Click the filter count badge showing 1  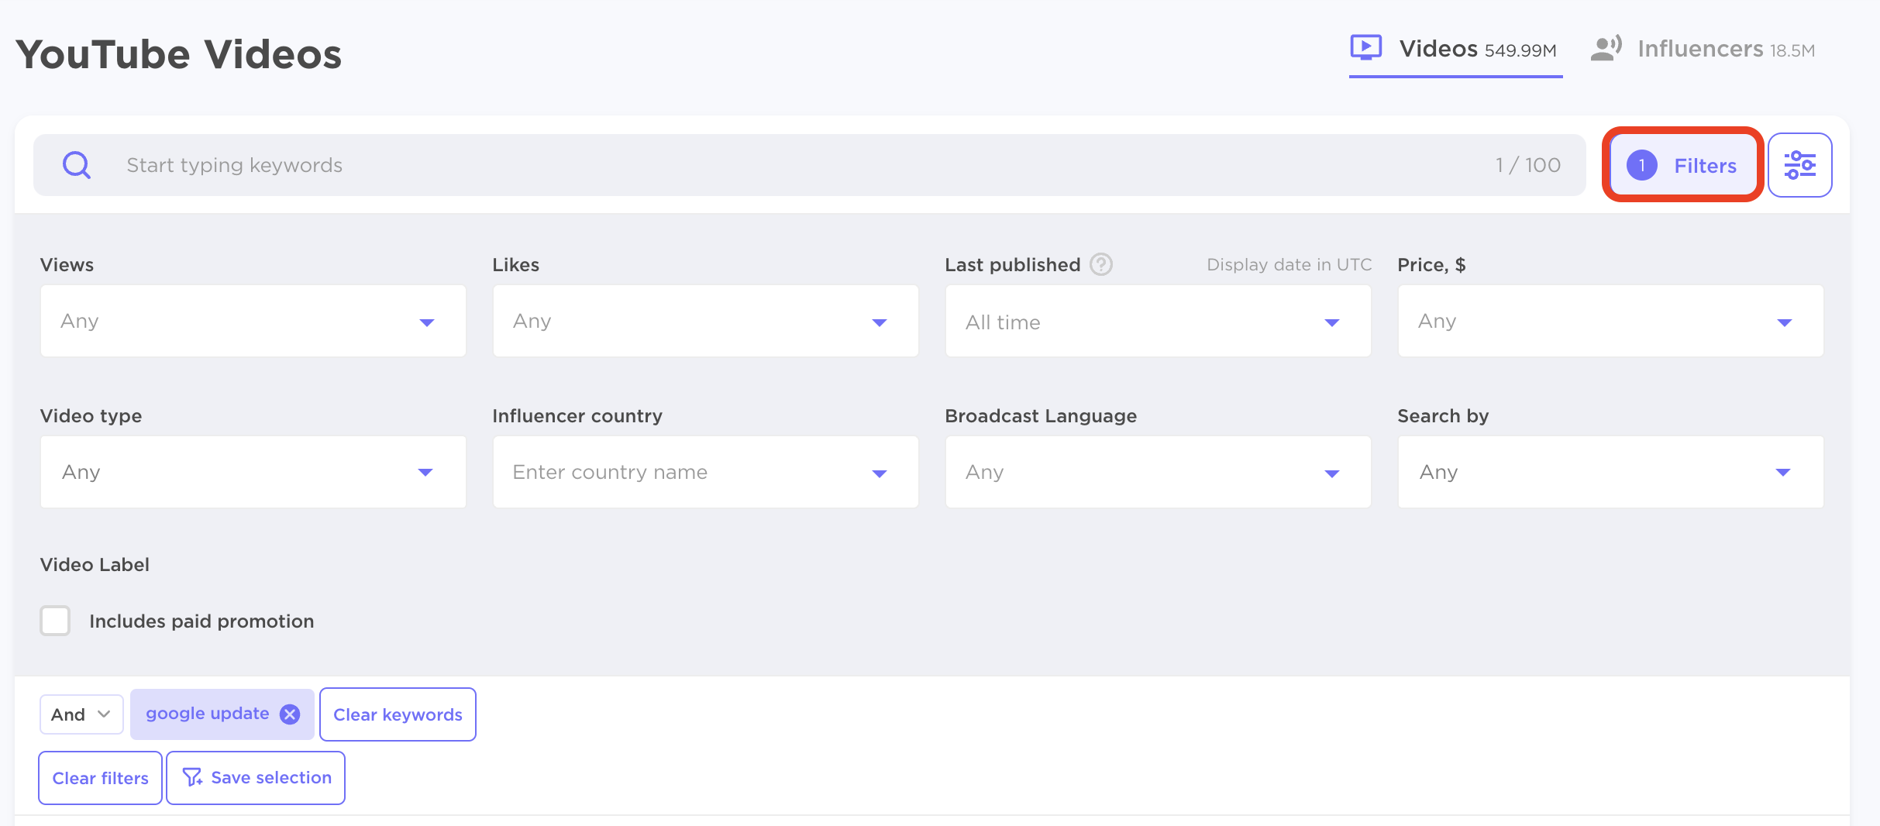pyautogui.click(x=1641, y=165)
